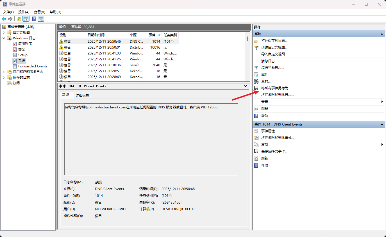Click 导入自定义视图... action

274,54
